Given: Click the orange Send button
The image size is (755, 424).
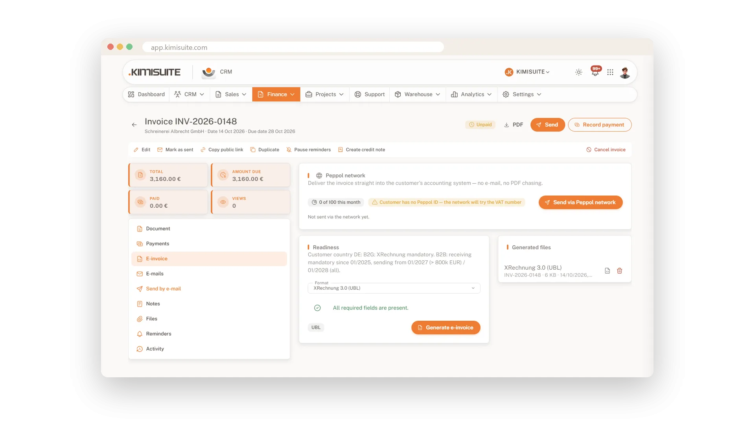Looking at the screenshot, I should 547,125.
